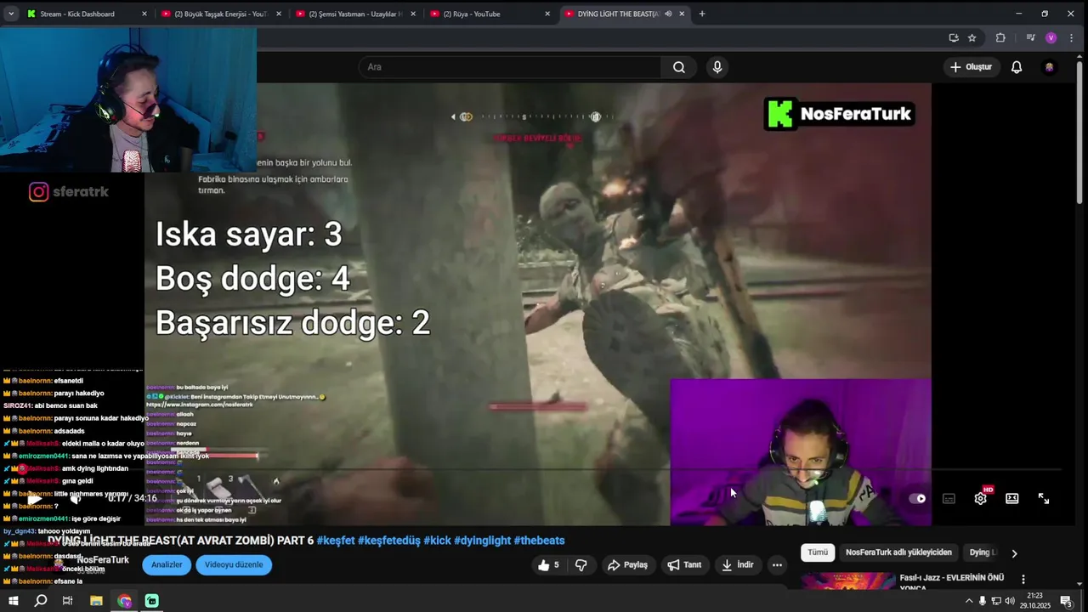
Task: Open the green app icon beside Chrome on the taskbar
Action: point(152,601)
